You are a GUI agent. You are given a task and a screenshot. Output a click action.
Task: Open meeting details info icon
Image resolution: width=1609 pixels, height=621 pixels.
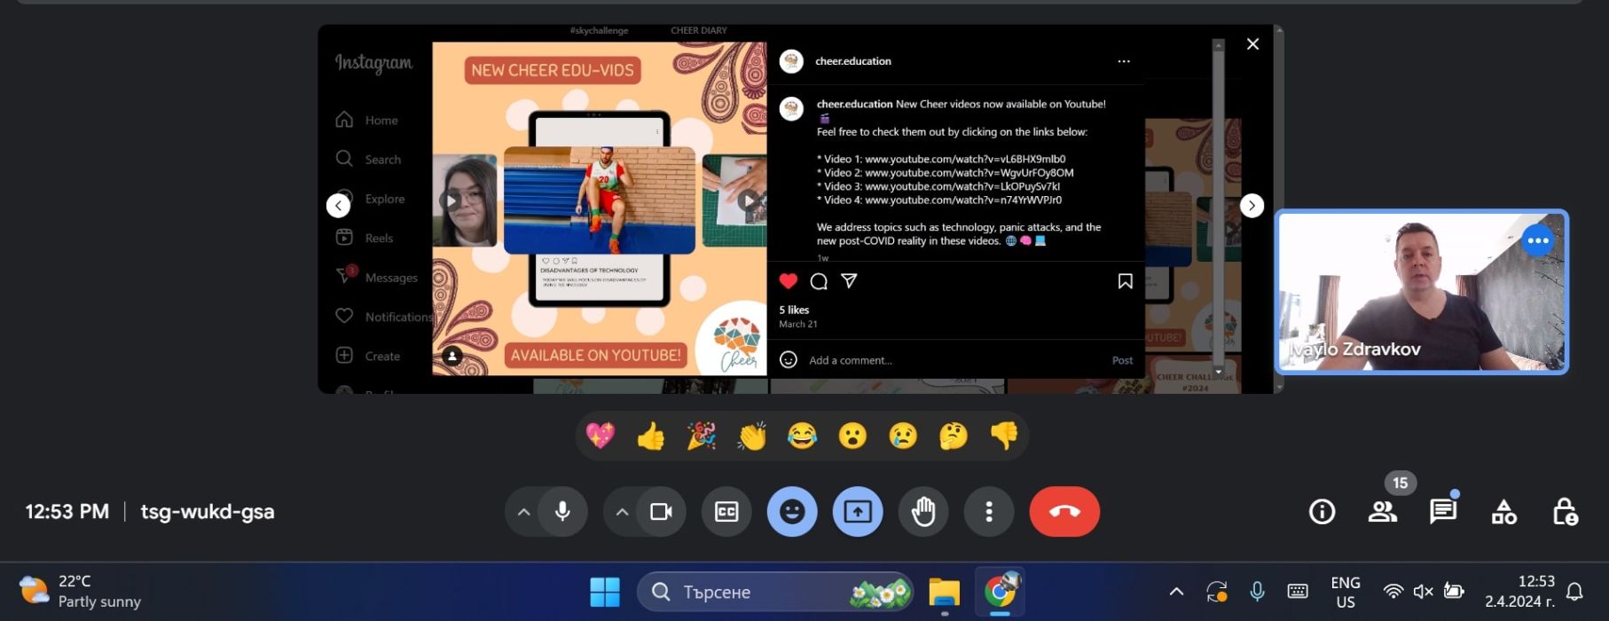tap(1322, 512)
